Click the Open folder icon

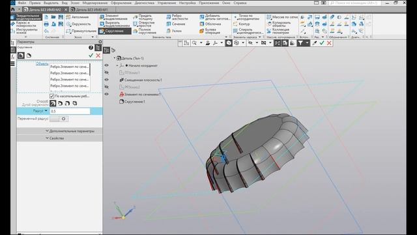coord(53,17)
